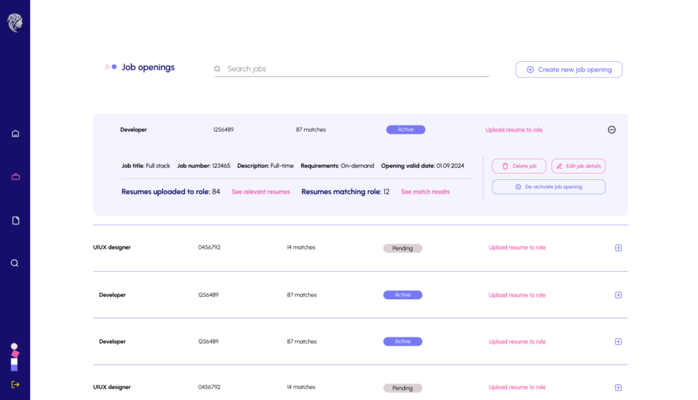Select the briefcase jobs icon in the sidebar

(15, 177)
